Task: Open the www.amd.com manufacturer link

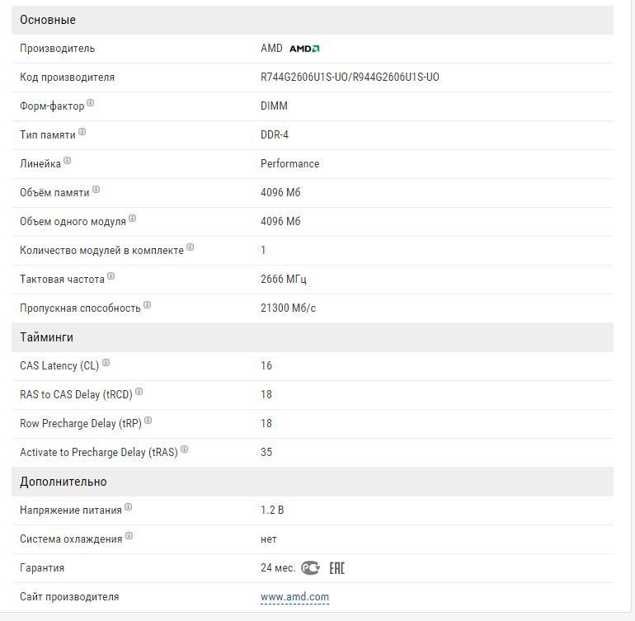Action: pyautogui.click(x=294, y=596)
